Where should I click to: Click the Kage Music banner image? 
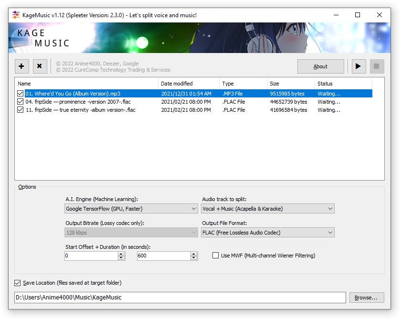[200, 38]
